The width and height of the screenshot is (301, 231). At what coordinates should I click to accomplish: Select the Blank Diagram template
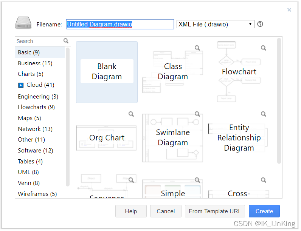[107, 72]
